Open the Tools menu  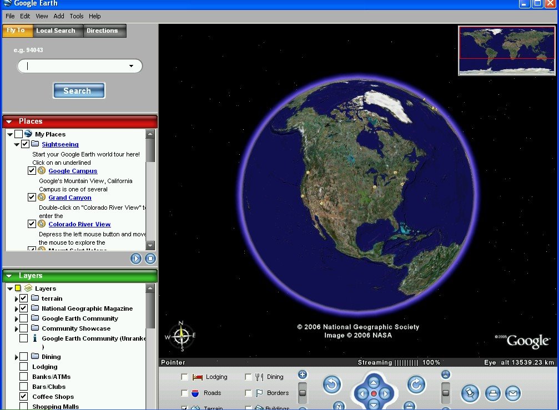tap(76, 16)
